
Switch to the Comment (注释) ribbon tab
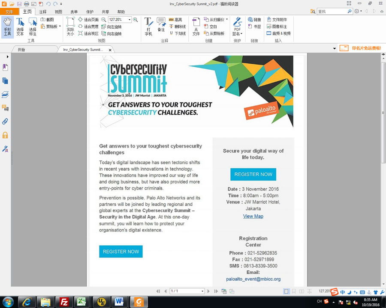tap(42, 12)
